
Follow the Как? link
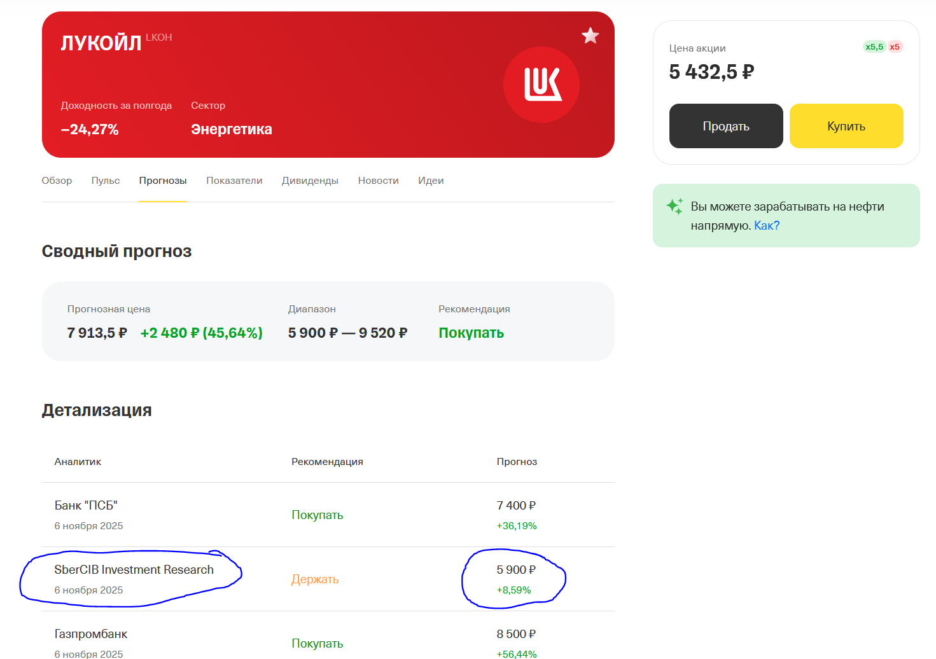click(x=767, y=226)
